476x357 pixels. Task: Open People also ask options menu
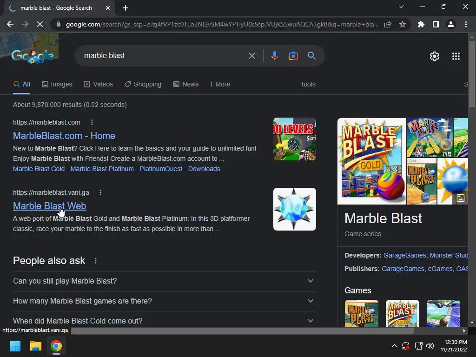(x=96, y=261)
